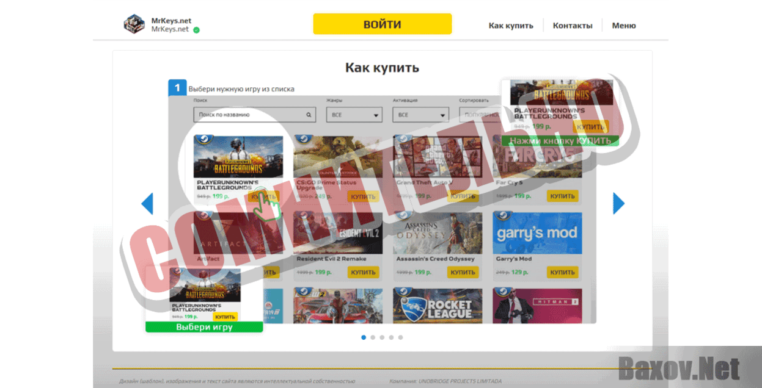The height and width of the screenshot is (388, 762).
Task: Select the last carousel pagination dot
Action: pyautogui.click(x=400, y=337)
